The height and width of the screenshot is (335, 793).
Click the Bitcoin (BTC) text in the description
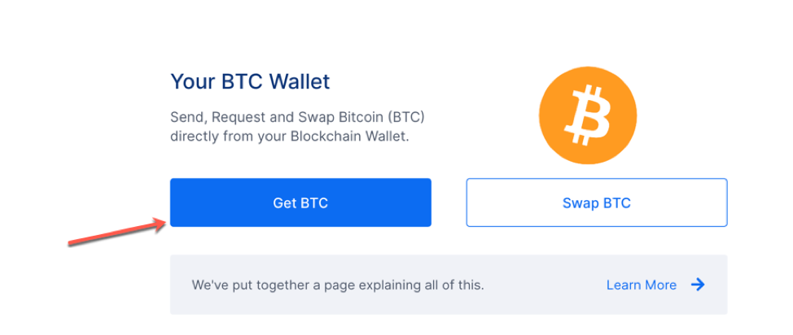coord(382,117)
